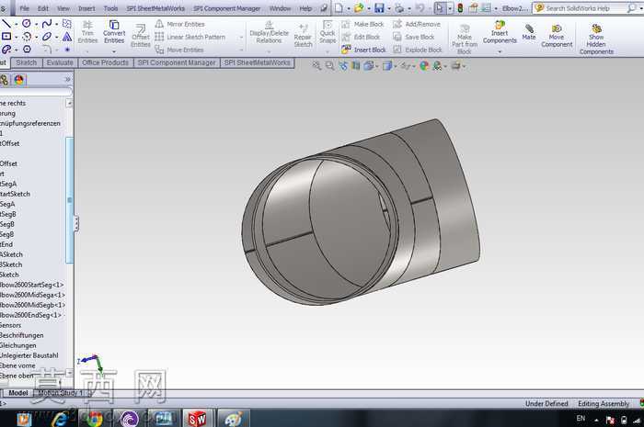Click in Search SolidWorks Help field

585,8
